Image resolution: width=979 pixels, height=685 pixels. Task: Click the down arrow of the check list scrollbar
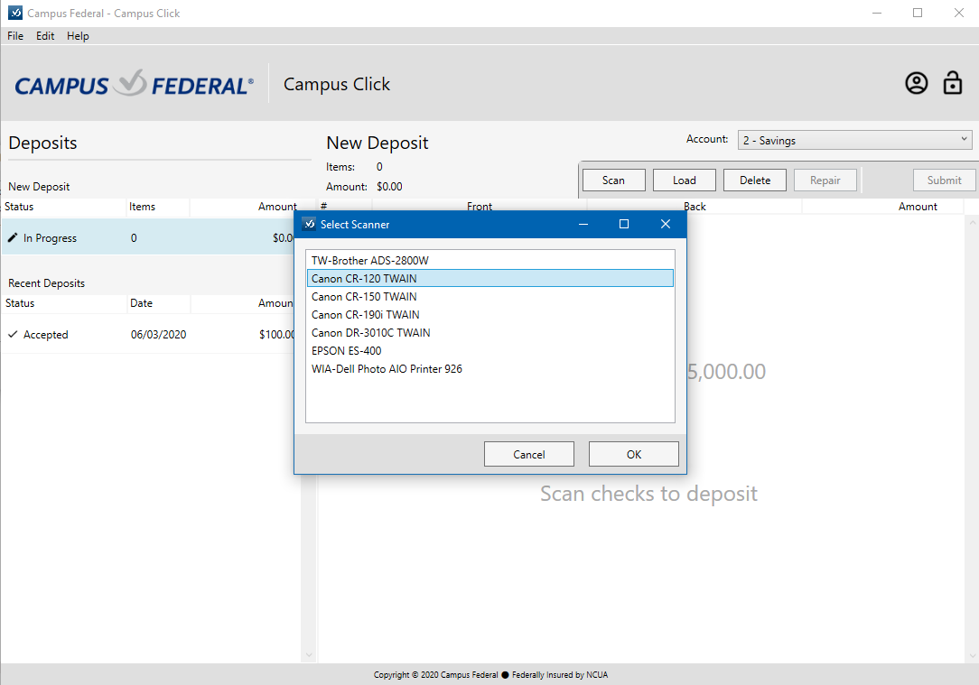click(972, 656)
